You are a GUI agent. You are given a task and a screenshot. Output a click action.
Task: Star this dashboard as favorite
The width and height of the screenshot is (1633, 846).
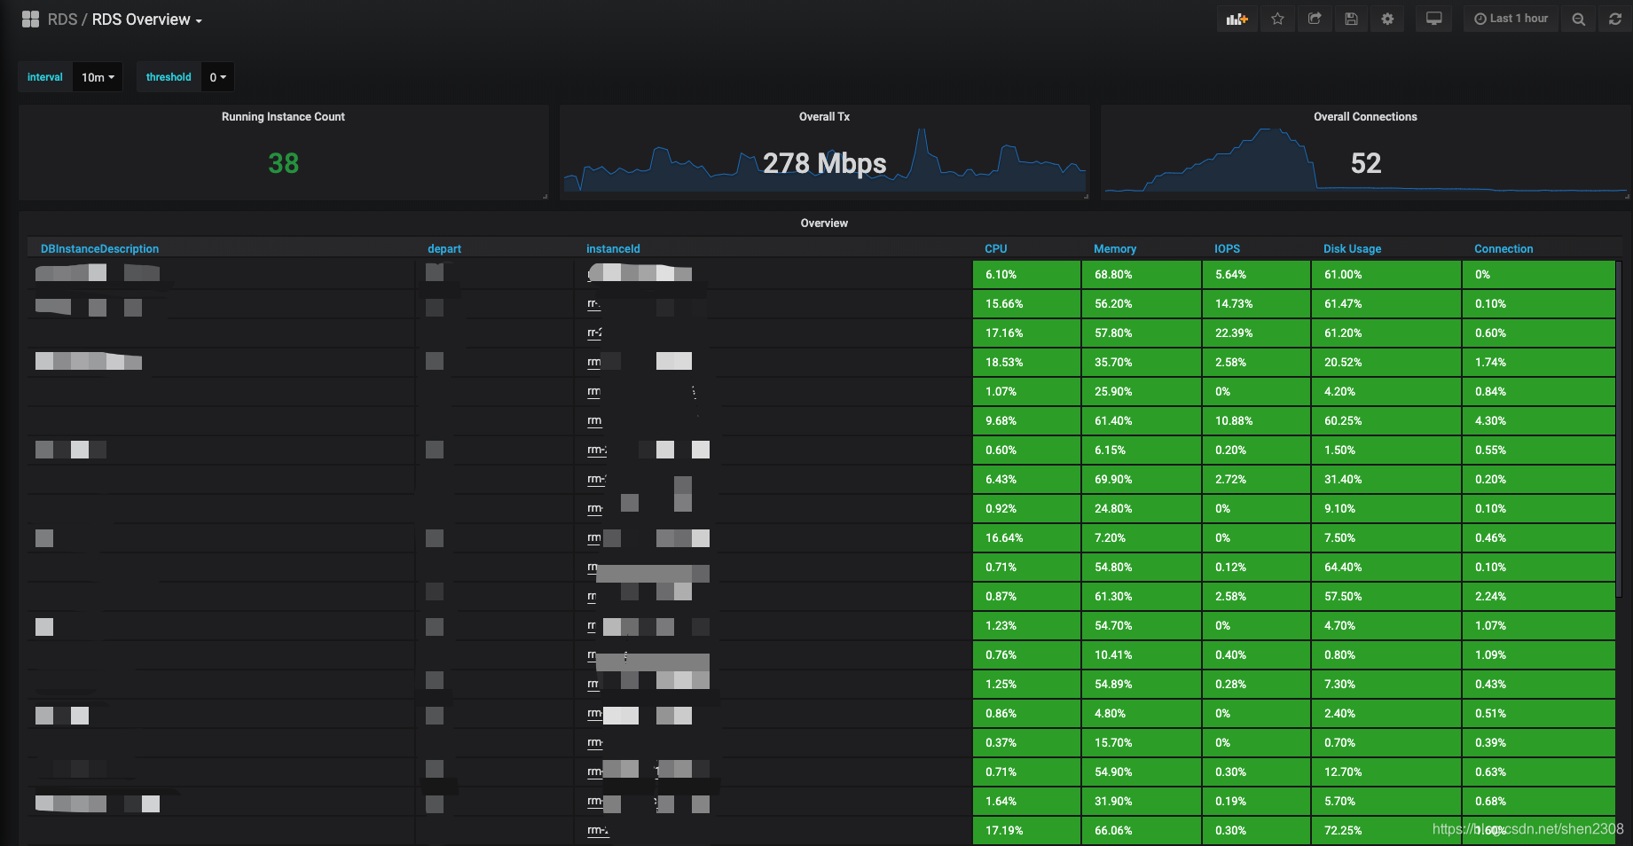pos(1277,19)
